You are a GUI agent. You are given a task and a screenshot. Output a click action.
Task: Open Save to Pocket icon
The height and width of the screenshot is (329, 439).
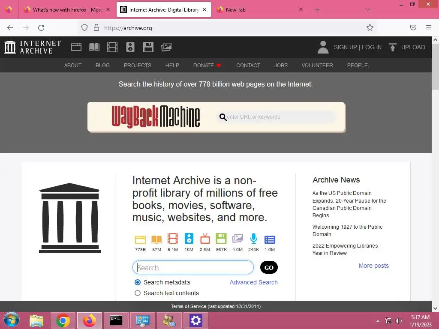tap(413, 27)
